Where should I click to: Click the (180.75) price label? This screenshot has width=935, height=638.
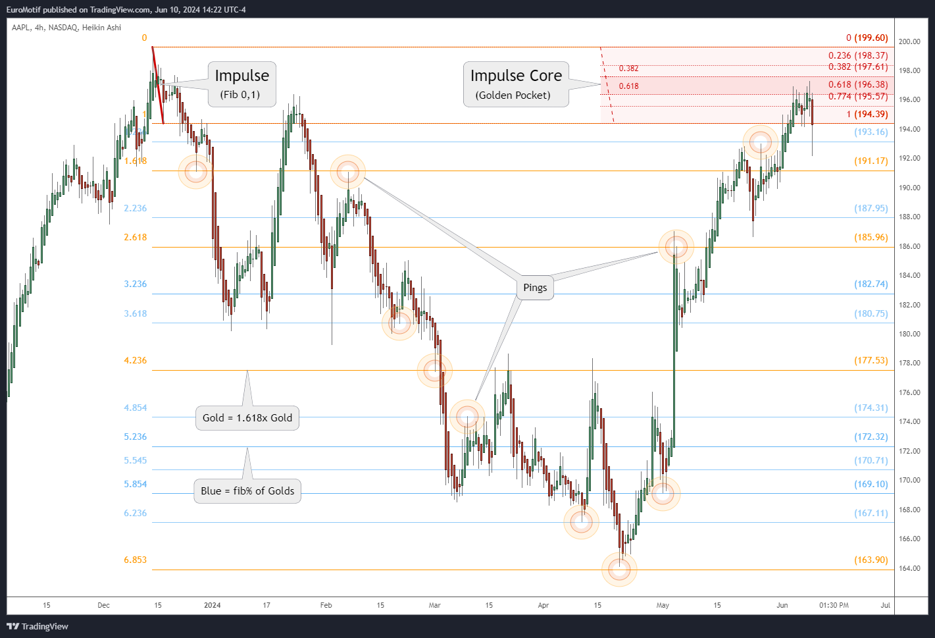point(871,313)
